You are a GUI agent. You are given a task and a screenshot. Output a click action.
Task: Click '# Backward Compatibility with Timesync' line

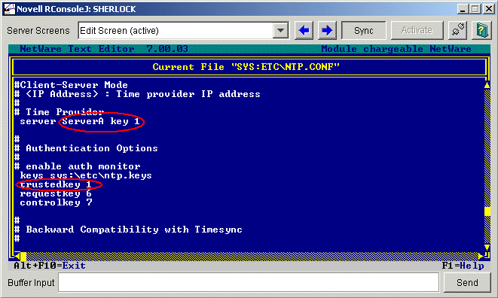click(128, 230)
